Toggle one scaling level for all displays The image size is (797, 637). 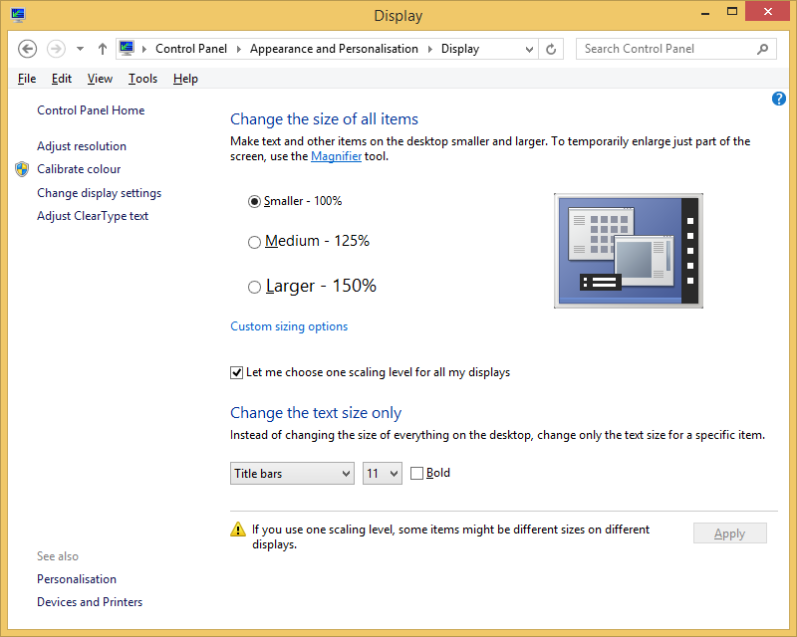236,373
